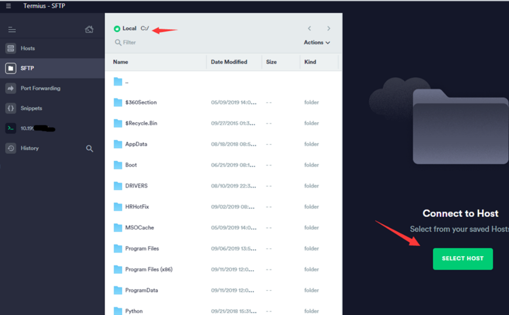
Task: Click the home icon in sidebar
Action: tap(89, 29)
